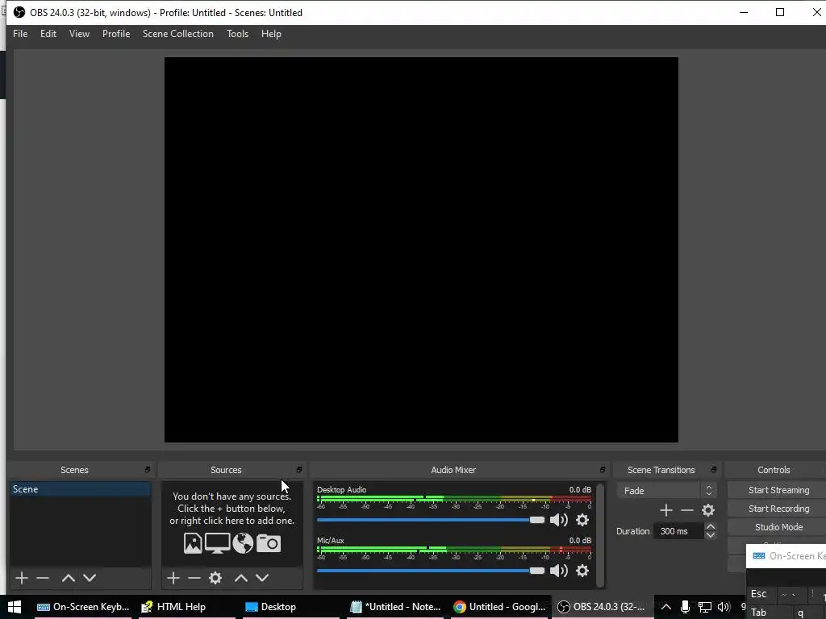The image size is (826, 619).
Task: Select the Scene entry in the Scenes list
Action: click(x=80, y=489)
